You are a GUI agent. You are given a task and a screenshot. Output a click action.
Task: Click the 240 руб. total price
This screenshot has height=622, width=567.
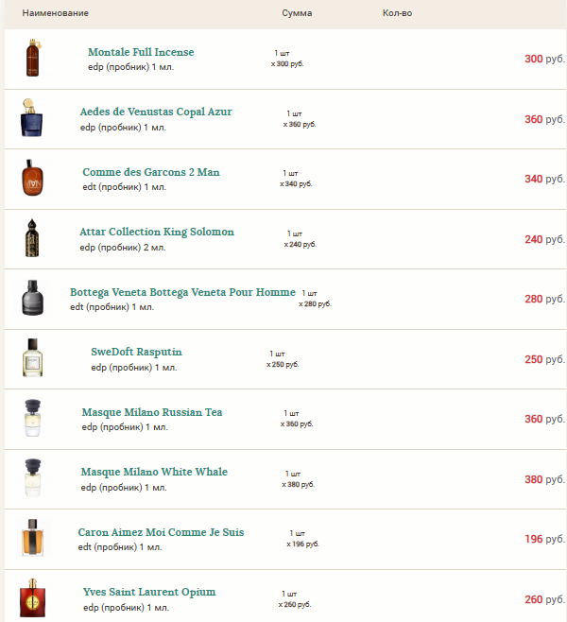point(545,239)
